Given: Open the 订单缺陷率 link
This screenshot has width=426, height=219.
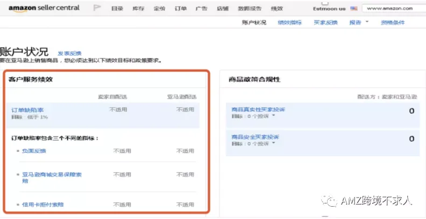Looking at the screenshot, I should [27, 110].
